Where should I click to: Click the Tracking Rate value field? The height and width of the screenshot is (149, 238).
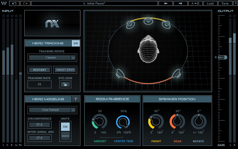[x=40, y=84]
